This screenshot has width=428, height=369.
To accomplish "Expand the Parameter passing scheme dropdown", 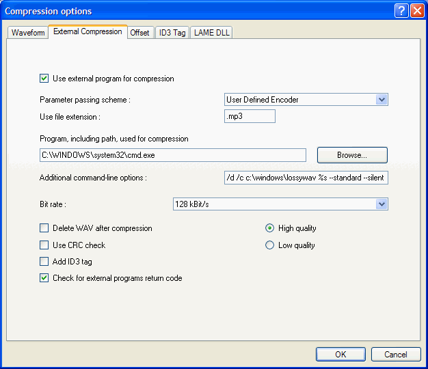I will click(x=382, y=100).
